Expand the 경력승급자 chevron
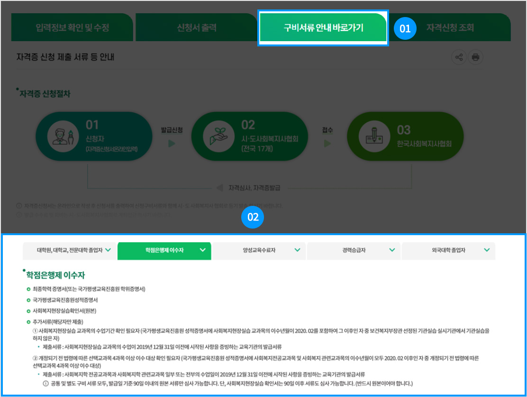527x397 pixels. click(392, 250)
